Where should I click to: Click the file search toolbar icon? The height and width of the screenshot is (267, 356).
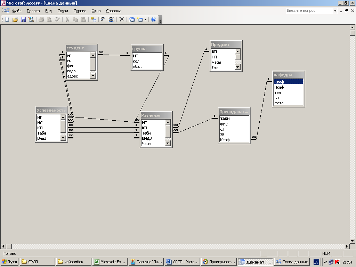31,19
